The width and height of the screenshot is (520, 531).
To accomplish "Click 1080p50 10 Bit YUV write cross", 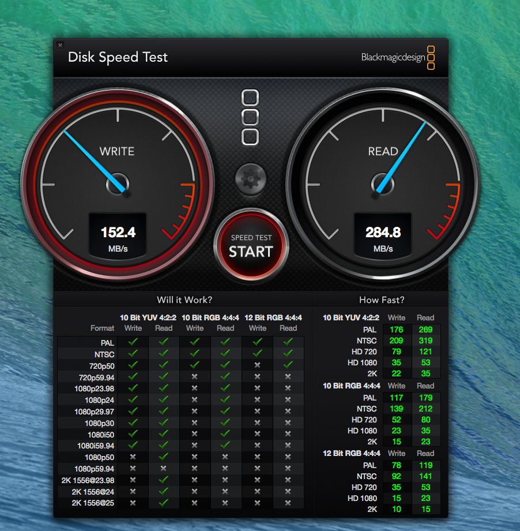I will point(133,457).
